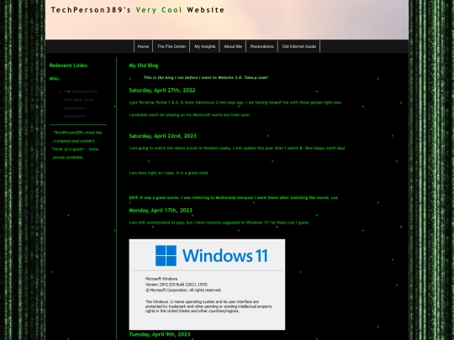
Task: Click the Relevent Links sidebar heading
Action: [x=69, y=65]
